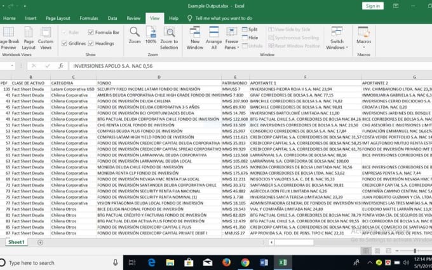Select column D header
The image size is (432, 270).
coord(159,77)
